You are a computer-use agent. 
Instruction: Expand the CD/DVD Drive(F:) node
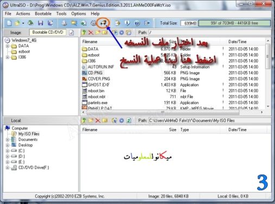coord(8,168)
